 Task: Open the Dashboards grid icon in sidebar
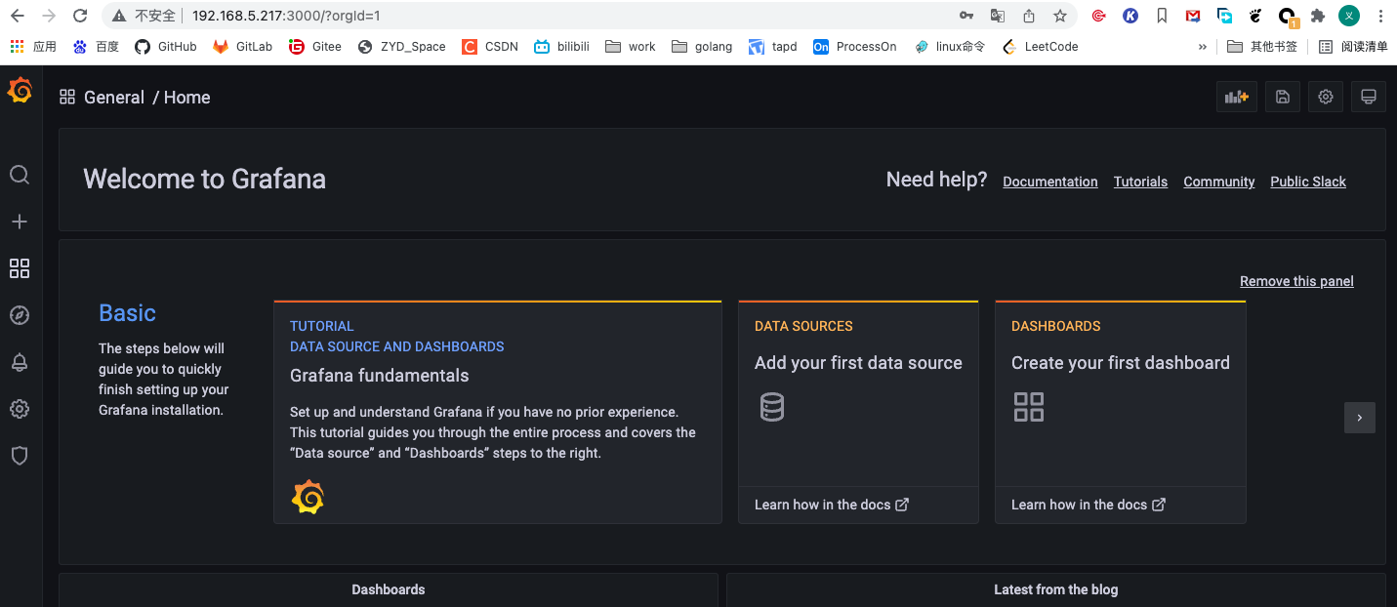[20, 268]
